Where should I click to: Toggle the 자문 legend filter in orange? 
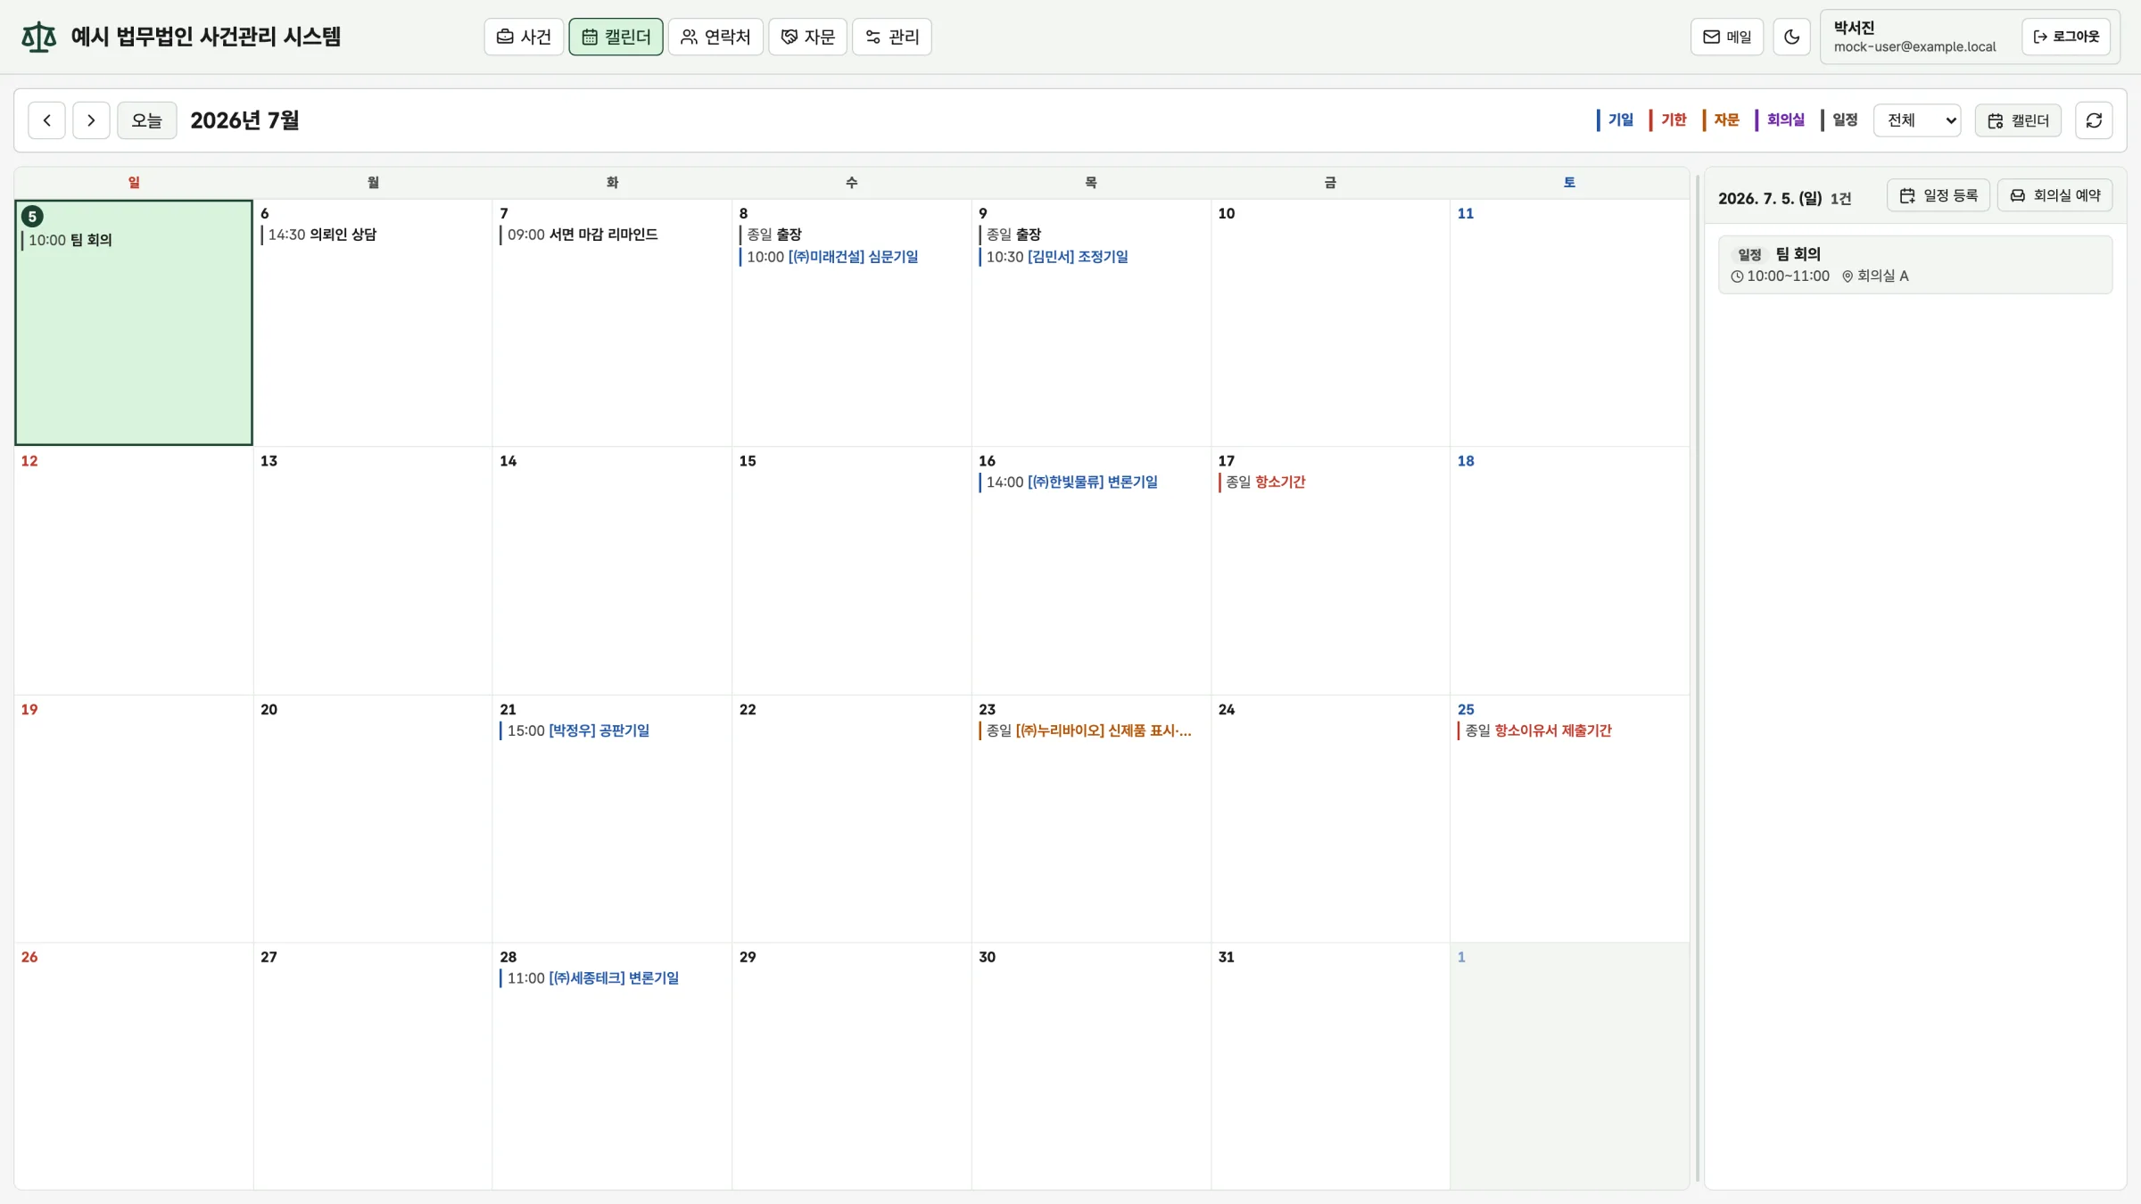[x=1721, y=120]
